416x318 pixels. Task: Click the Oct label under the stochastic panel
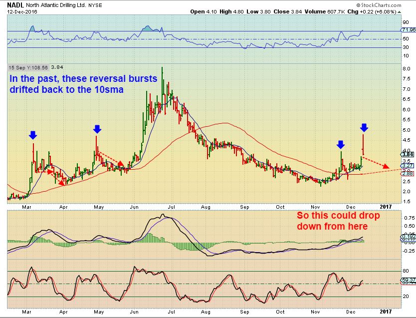click(x=280, y=312)
